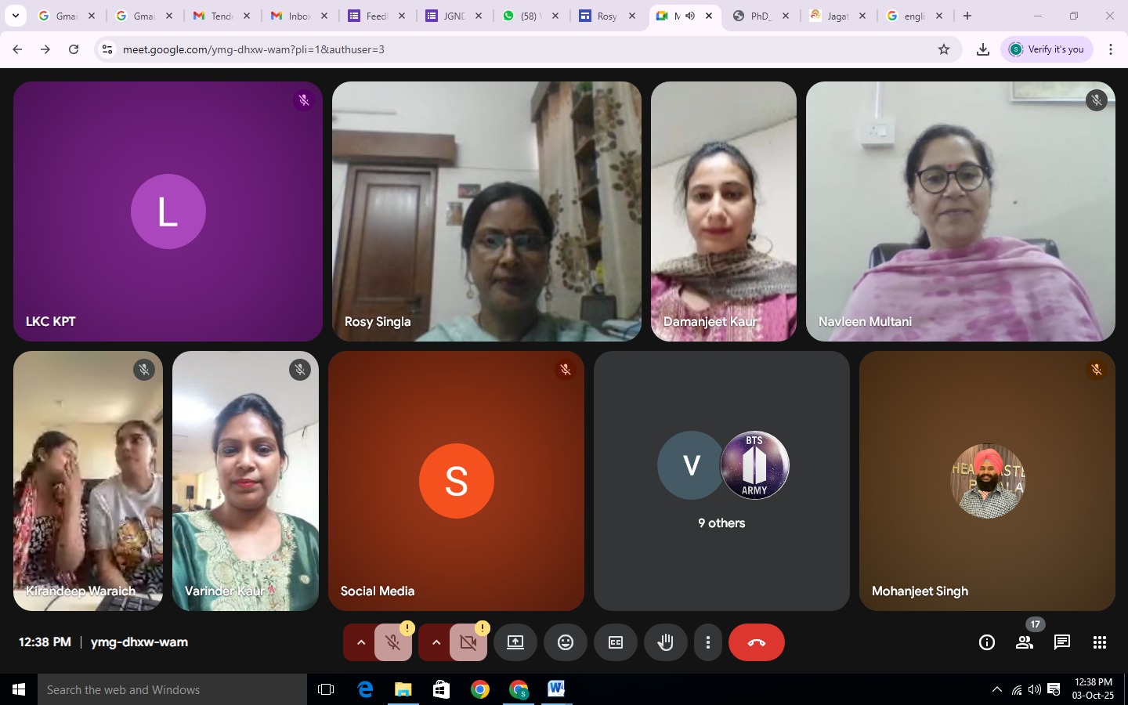Open the in-call chat messages
Image resolution: width=1128 pixels, height=705 pixels.
(1062, 642)
